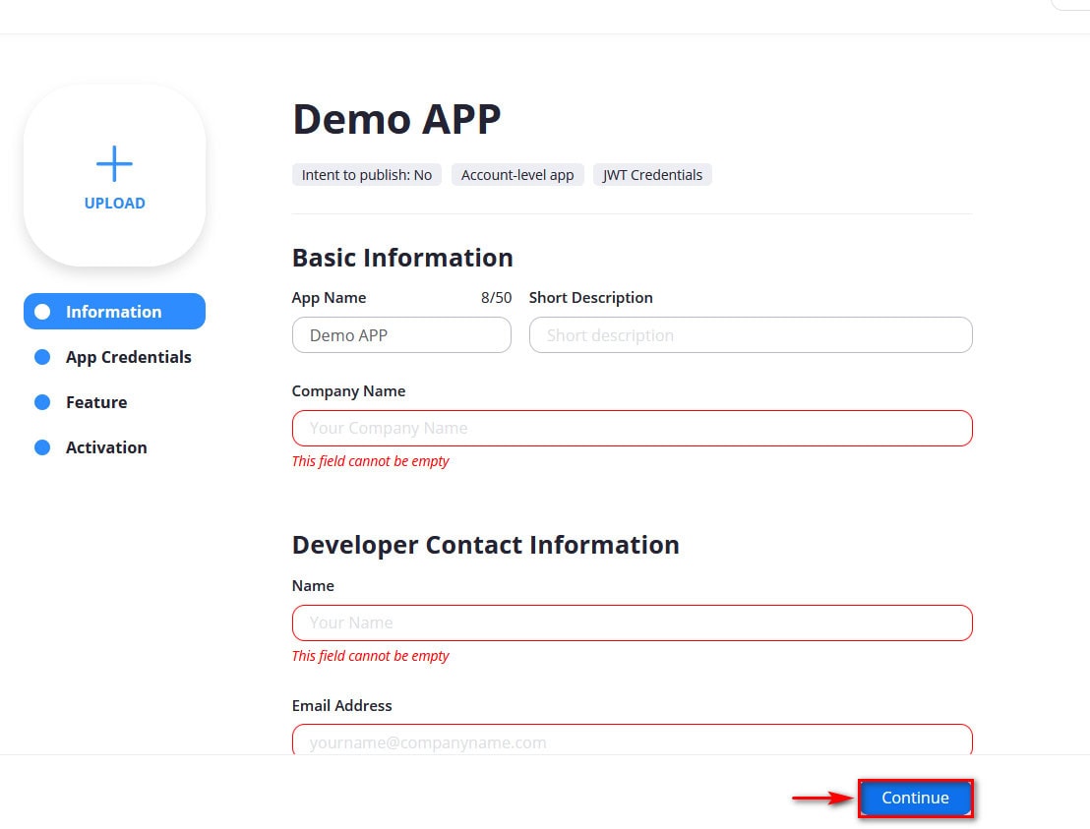Open the Information section in the sidebar
This screenshot has height=829, width=1090.
[x=113, y=312]
